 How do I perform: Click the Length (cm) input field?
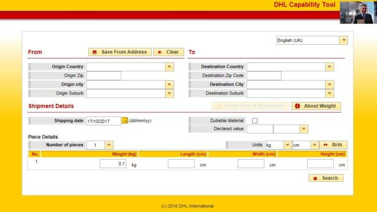coord(181,164)
